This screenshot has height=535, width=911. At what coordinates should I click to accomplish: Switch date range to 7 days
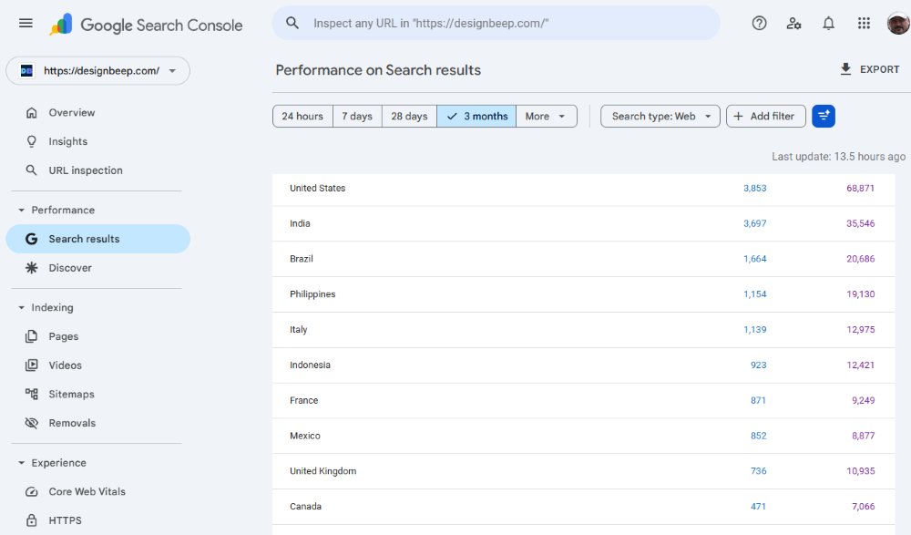click(357, 116)
